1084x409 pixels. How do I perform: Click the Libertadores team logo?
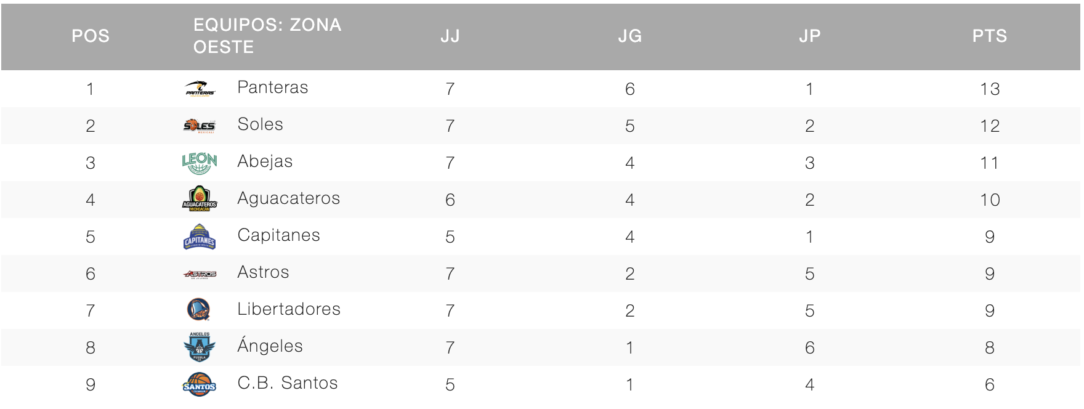click(x=199, y=309)
